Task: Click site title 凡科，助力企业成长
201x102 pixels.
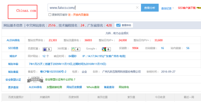Action: 117,33
